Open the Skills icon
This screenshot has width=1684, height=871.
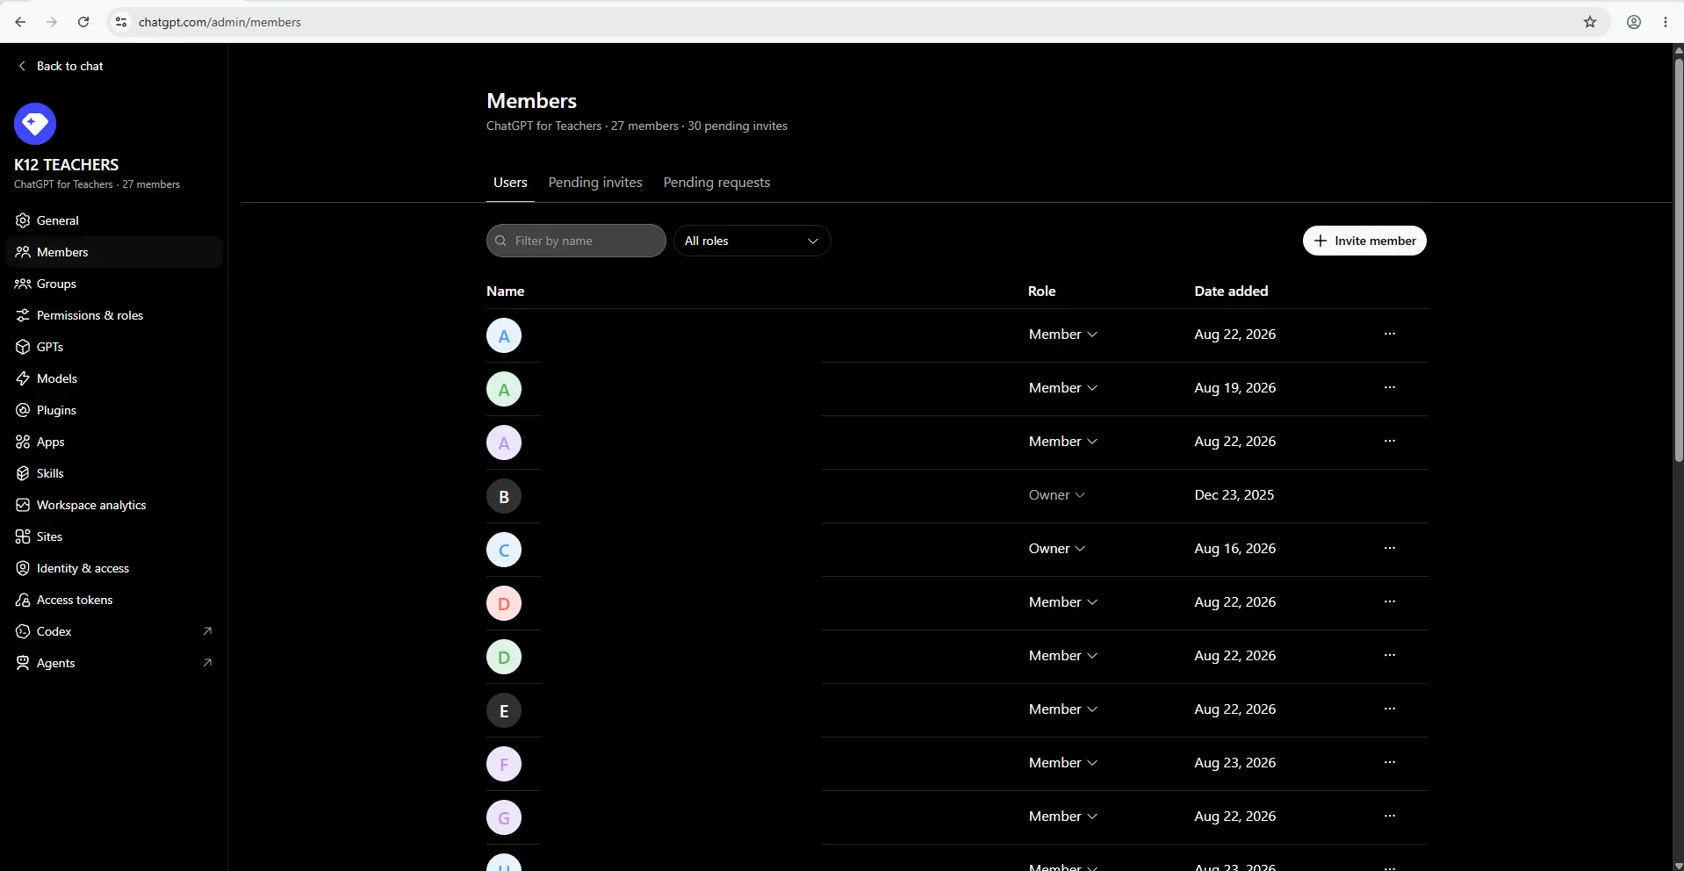23,473
